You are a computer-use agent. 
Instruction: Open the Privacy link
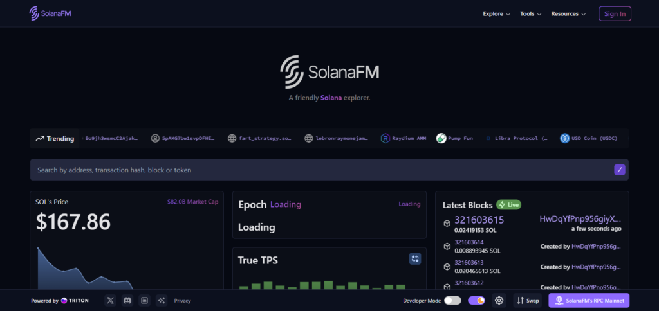coord(182,301)
